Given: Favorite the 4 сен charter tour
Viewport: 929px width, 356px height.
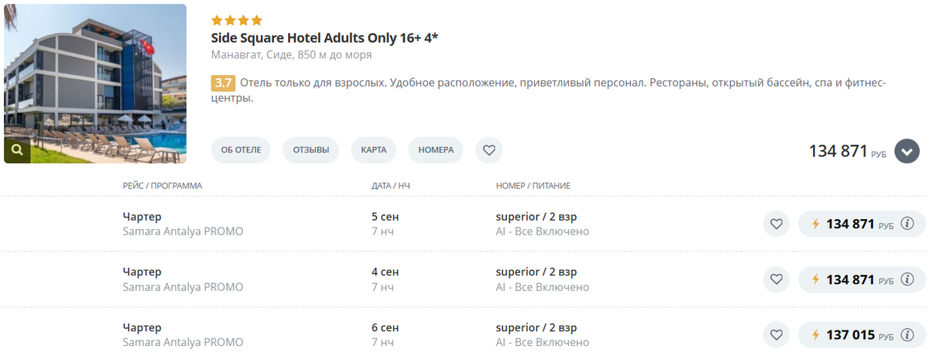Looking at the screenshot, I should [x=776, y=279].
